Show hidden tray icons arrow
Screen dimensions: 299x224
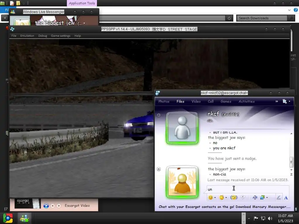point(249,218)
